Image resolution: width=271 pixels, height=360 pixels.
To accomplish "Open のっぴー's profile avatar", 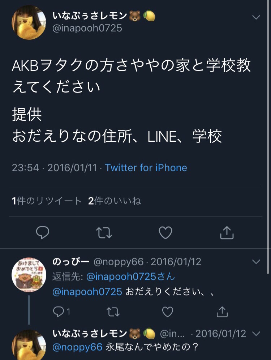I will point(29,274).
